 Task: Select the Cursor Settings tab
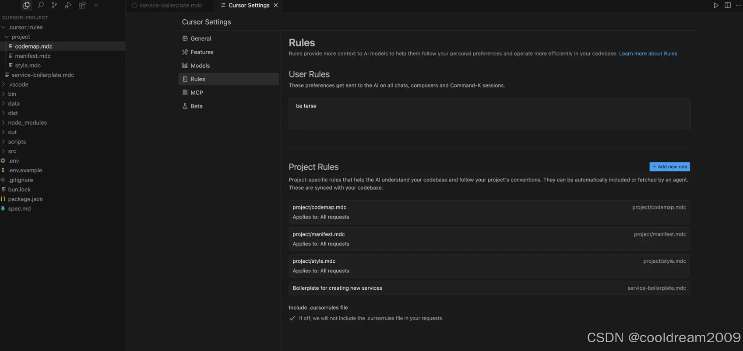click(x=249, y=5)
